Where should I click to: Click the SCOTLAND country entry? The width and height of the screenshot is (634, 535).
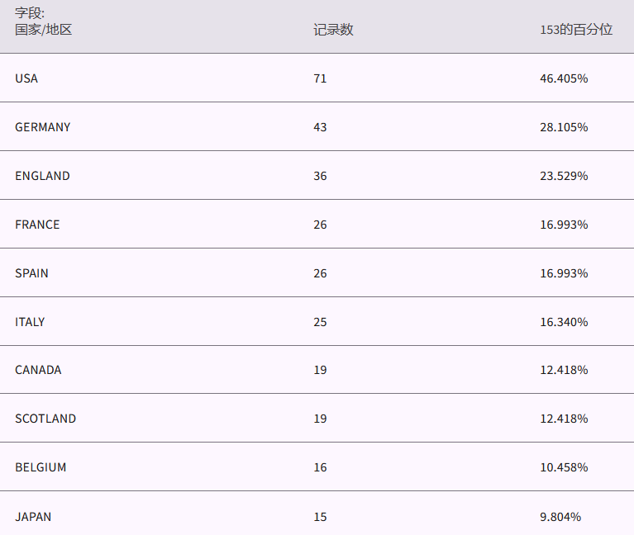45,419
